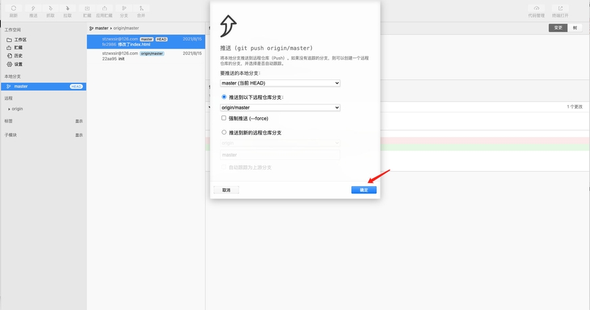Click the 拉取 (Pull) toolbar icon

tap(68, 10)
